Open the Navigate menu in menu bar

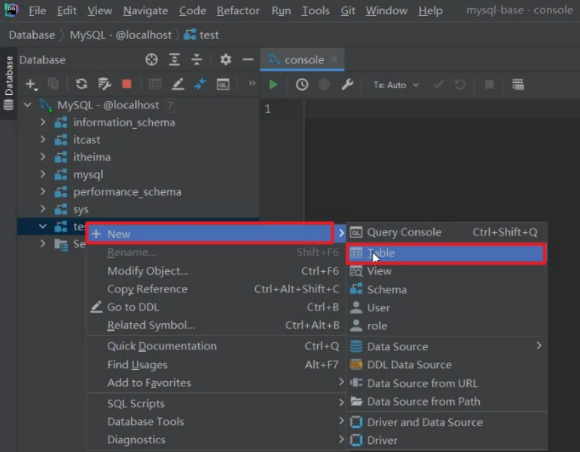(x=145, y=11)
